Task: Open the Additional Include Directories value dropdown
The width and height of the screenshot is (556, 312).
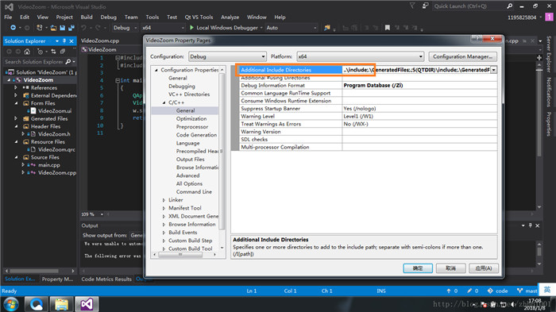Action: [493, 70]
